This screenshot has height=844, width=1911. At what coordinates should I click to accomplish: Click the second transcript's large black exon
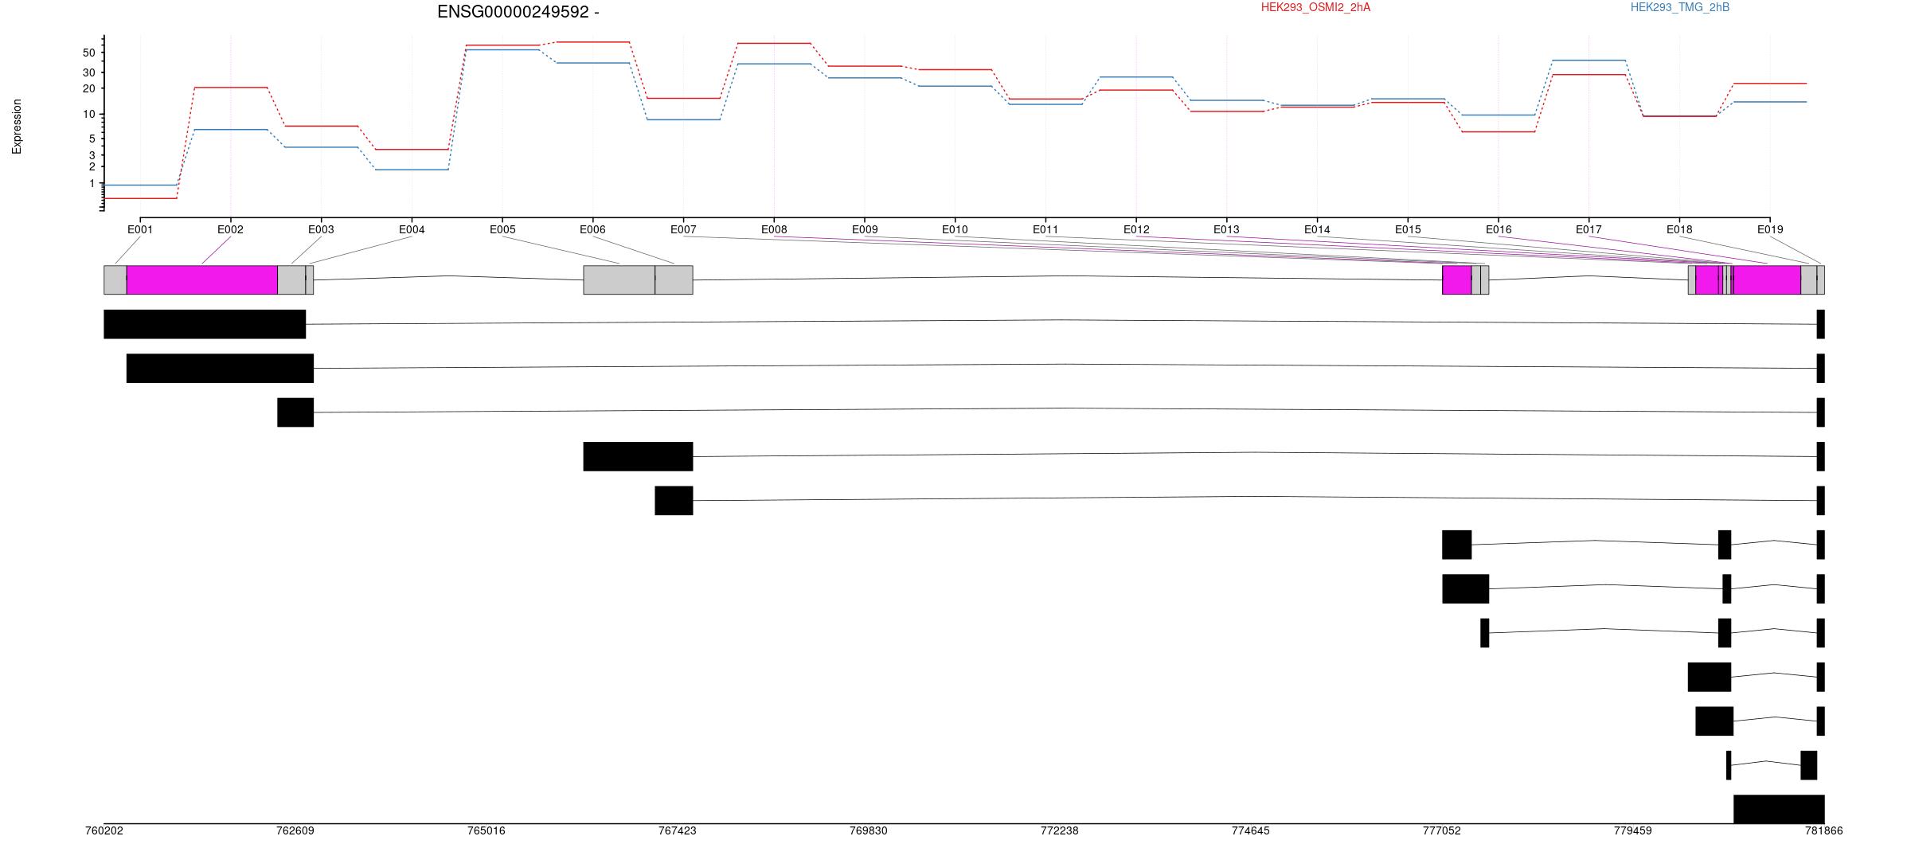tap(220, 369)
